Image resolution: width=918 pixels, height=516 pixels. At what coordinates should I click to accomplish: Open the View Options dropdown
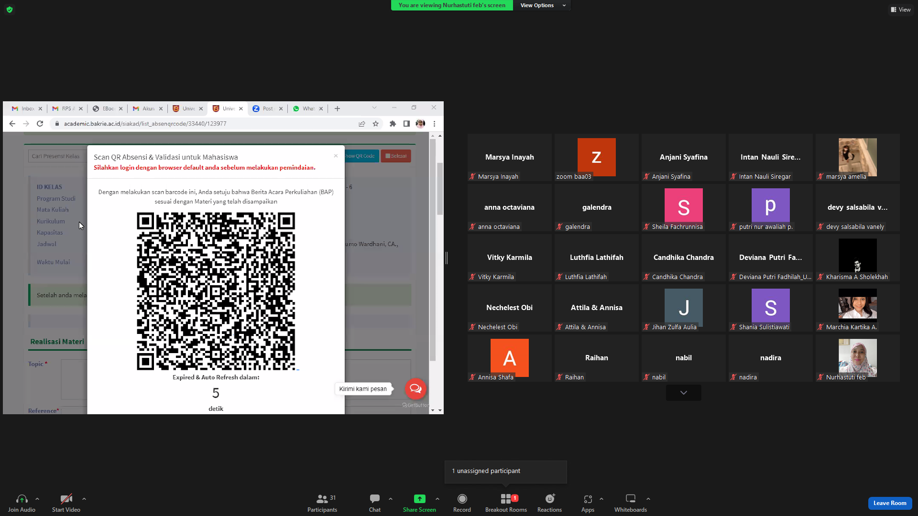[x=542, y=5]
